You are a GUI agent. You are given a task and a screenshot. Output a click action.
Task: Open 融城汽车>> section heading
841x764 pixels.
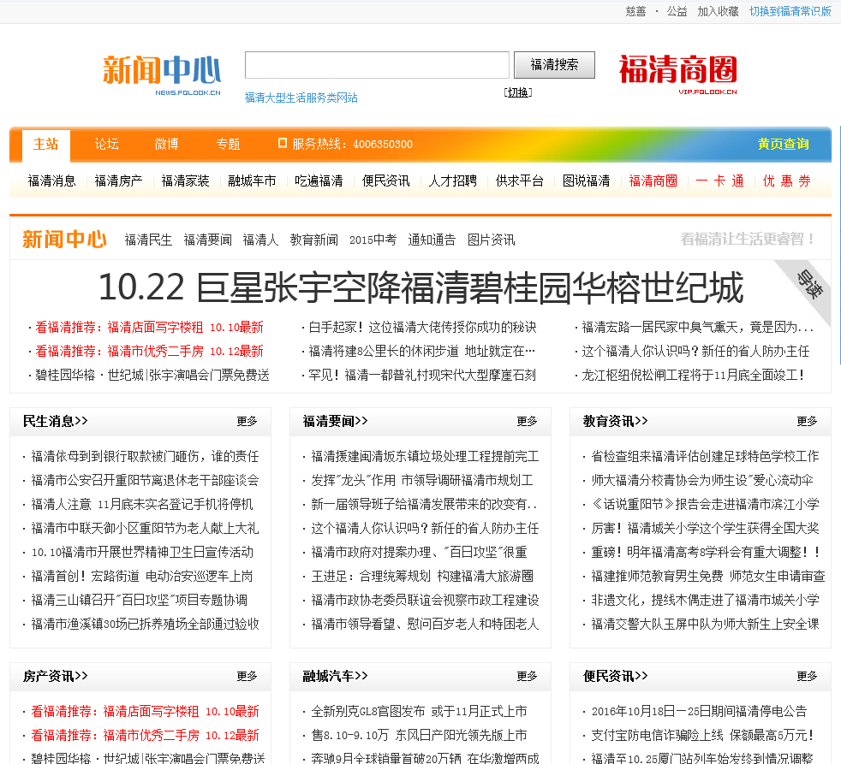335,677
